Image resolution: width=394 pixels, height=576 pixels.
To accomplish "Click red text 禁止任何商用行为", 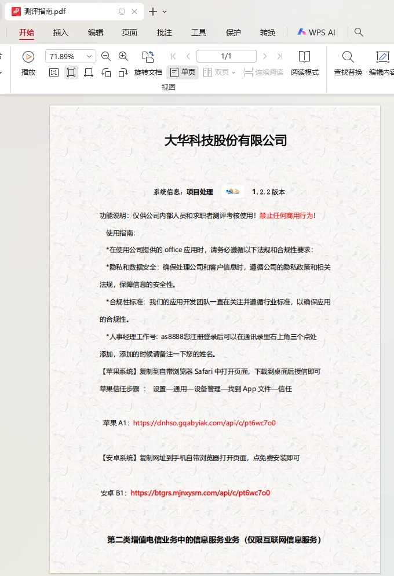I will (x=286, y=216).
